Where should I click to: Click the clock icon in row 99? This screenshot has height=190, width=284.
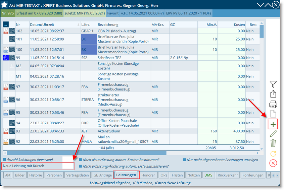(12, 58)
